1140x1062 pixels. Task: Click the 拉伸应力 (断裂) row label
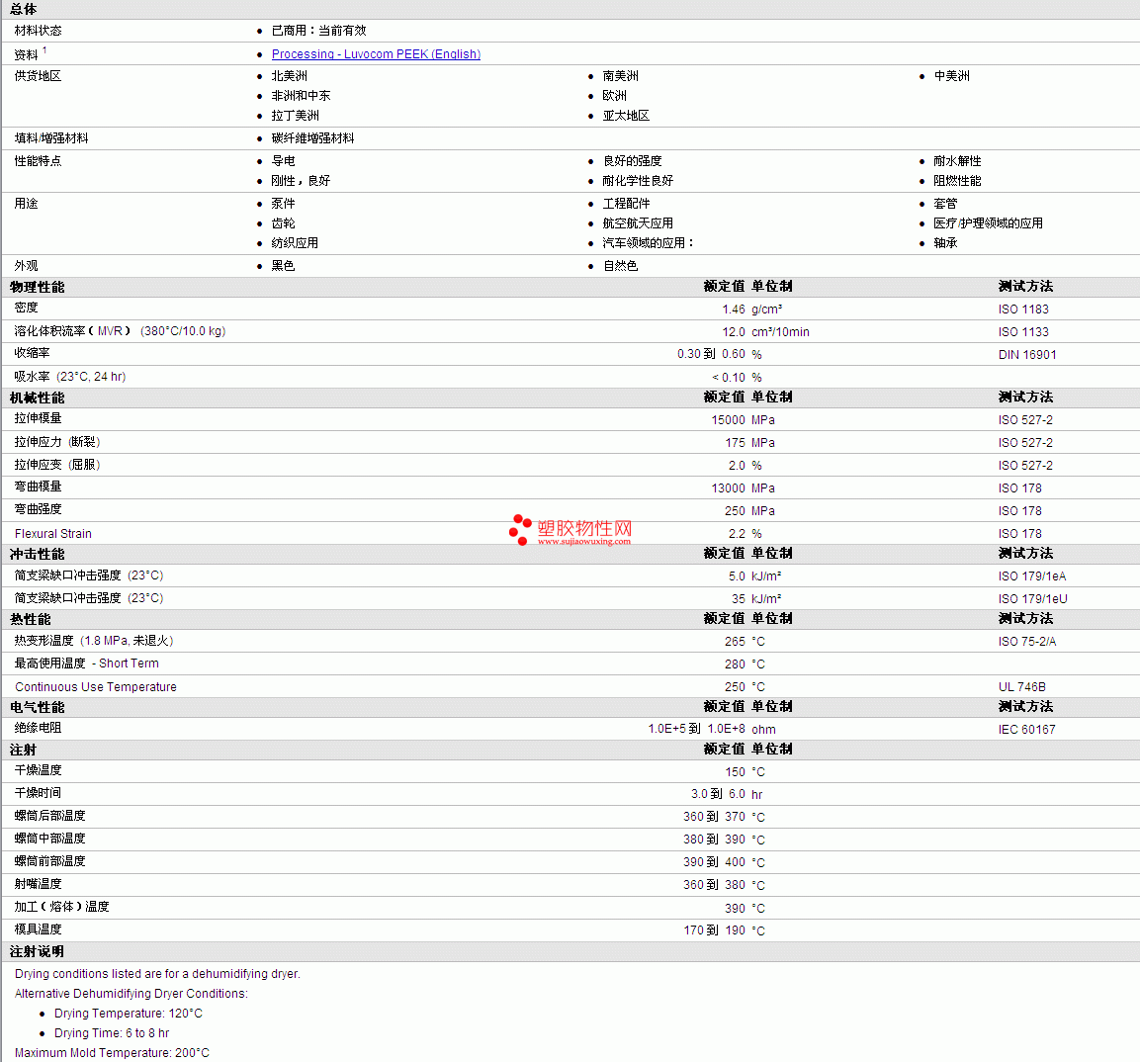point(57,442)
